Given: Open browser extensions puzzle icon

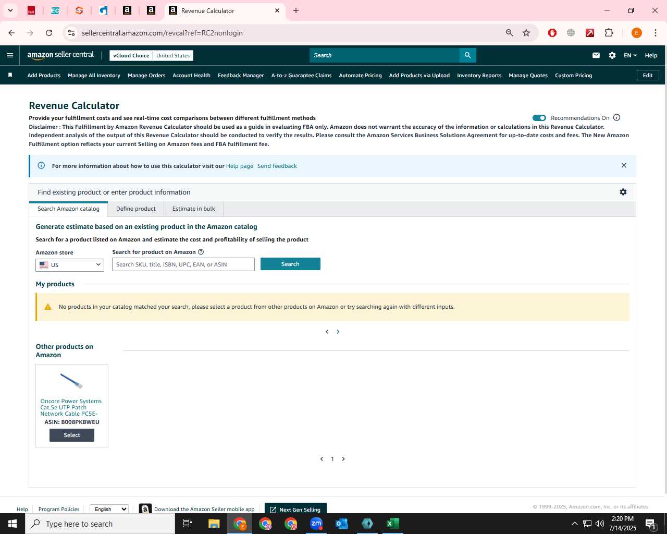Looking at the screenshot, I should [609, 33].
